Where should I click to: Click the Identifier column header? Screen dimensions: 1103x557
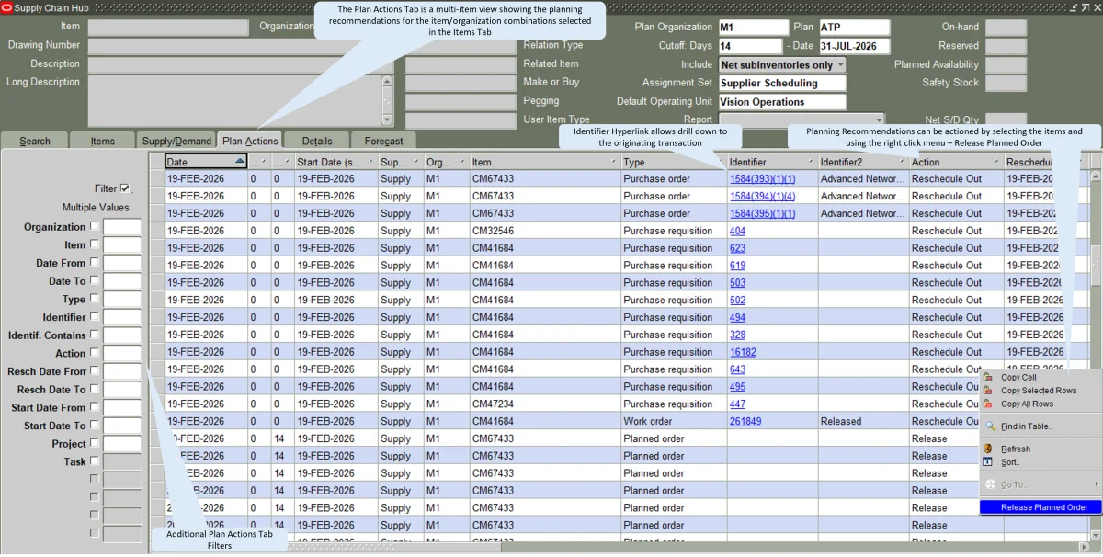coord(772,162)
